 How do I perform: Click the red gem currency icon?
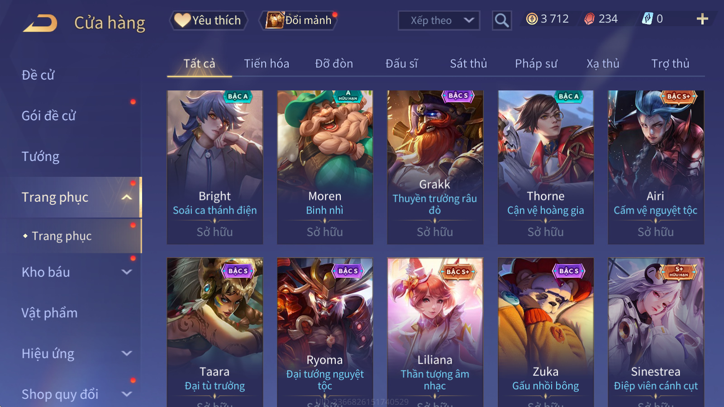pyautogui.click(x=590, y=19)
